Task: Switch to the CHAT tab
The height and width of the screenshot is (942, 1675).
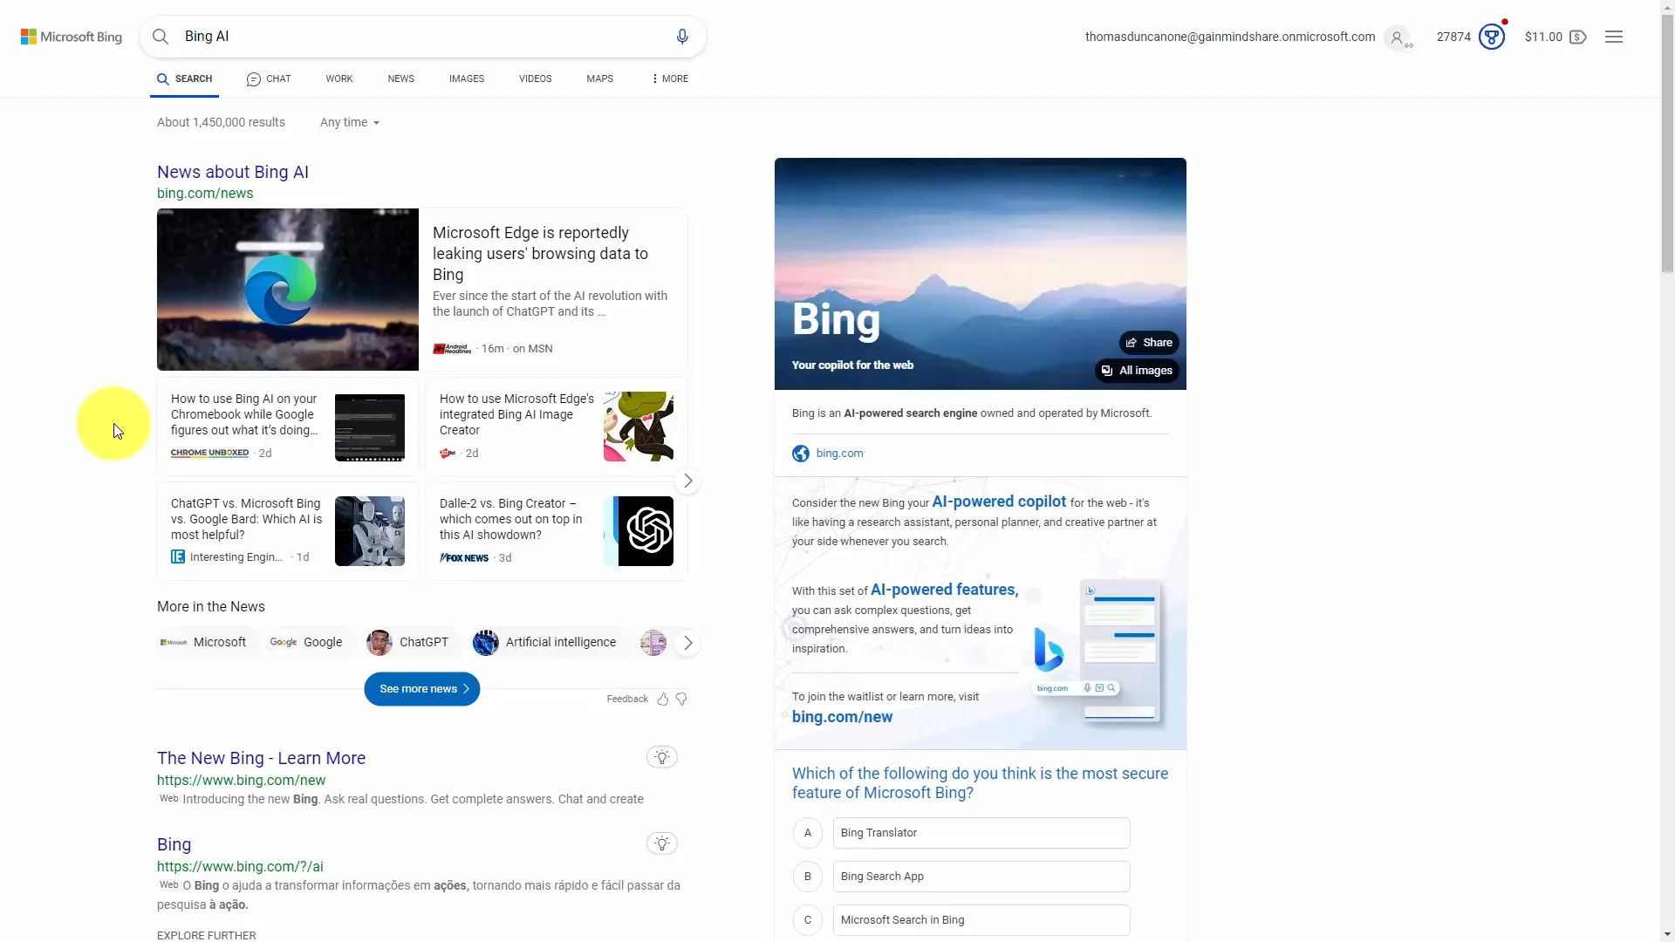Action: (x=269, y=78)
